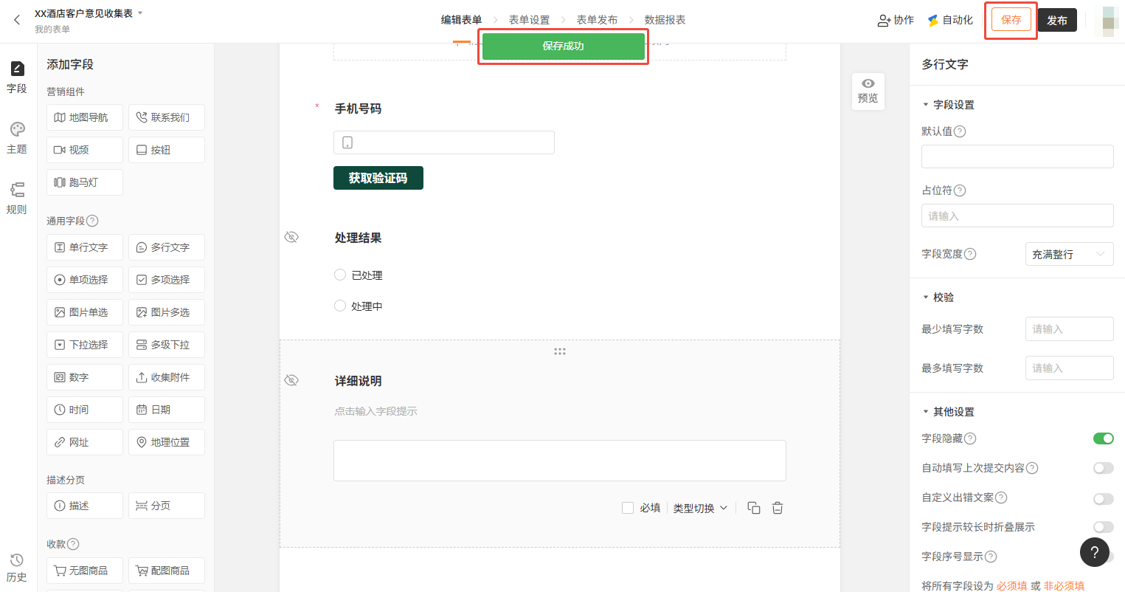Check the 必填 required checkbox
Viewport: 1125px width, 592px height.
point(628,508)
